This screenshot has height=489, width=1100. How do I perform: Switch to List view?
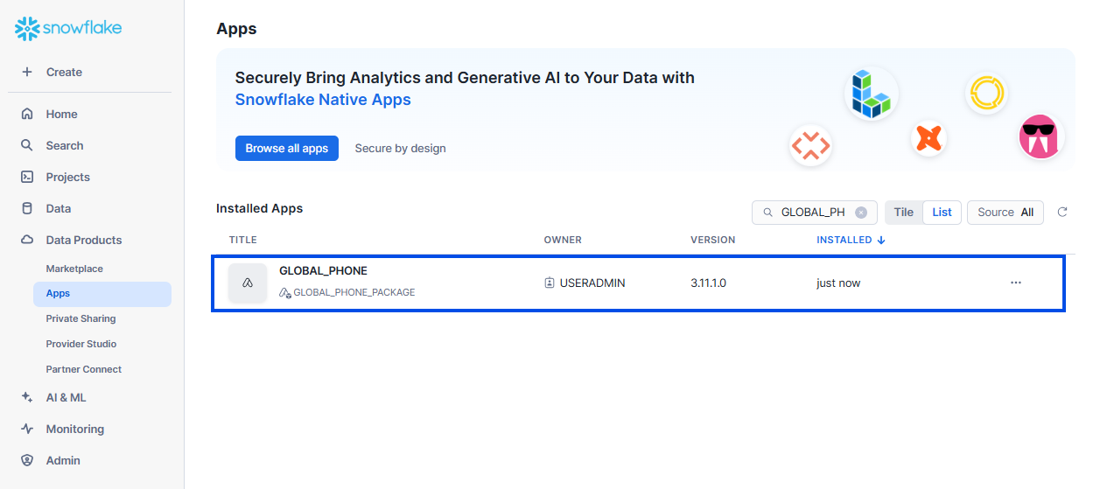point(942,212)
